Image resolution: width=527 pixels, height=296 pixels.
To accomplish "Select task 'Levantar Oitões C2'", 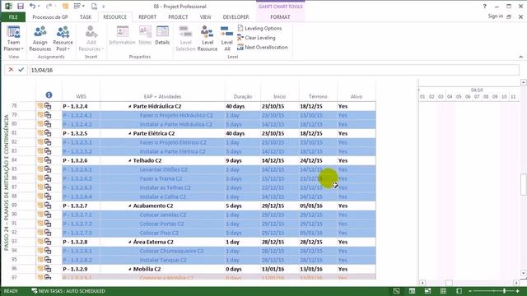I will pos(164,169).
